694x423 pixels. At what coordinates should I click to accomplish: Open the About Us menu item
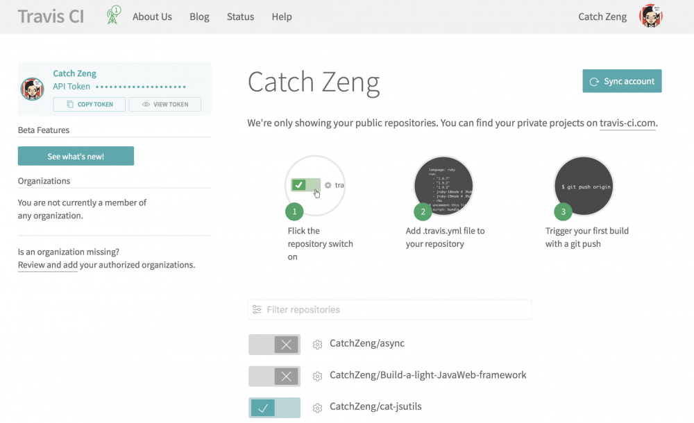click(152, 17)
